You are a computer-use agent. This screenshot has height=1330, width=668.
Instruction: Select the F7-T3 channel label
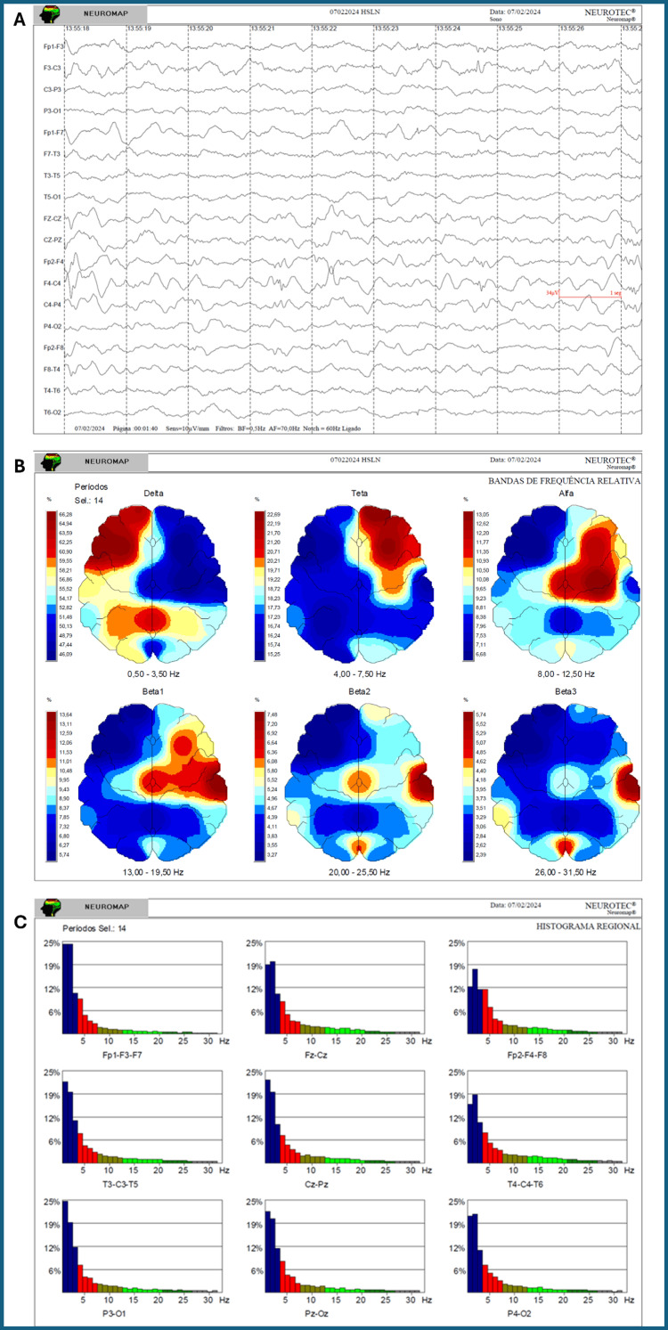[53, 154]
